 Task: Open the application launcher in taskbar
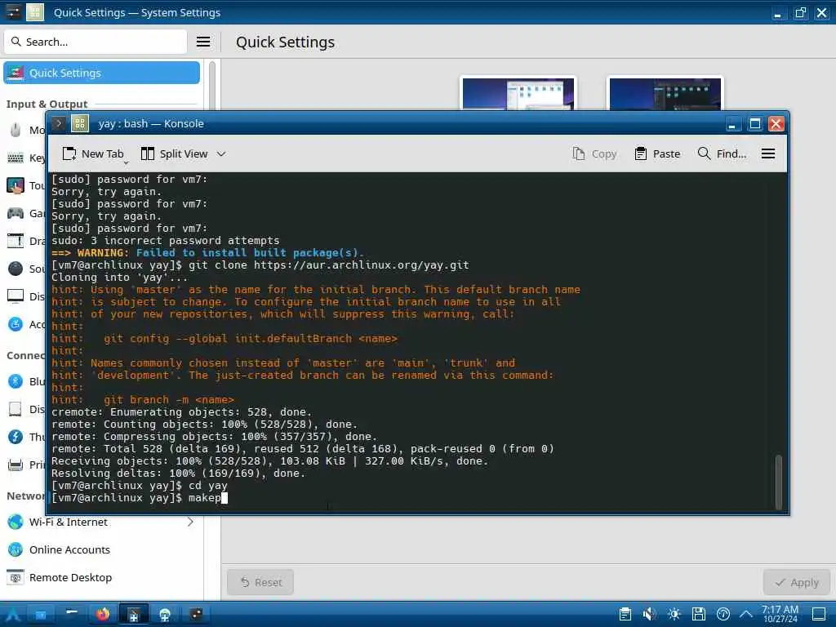[13, 614]
